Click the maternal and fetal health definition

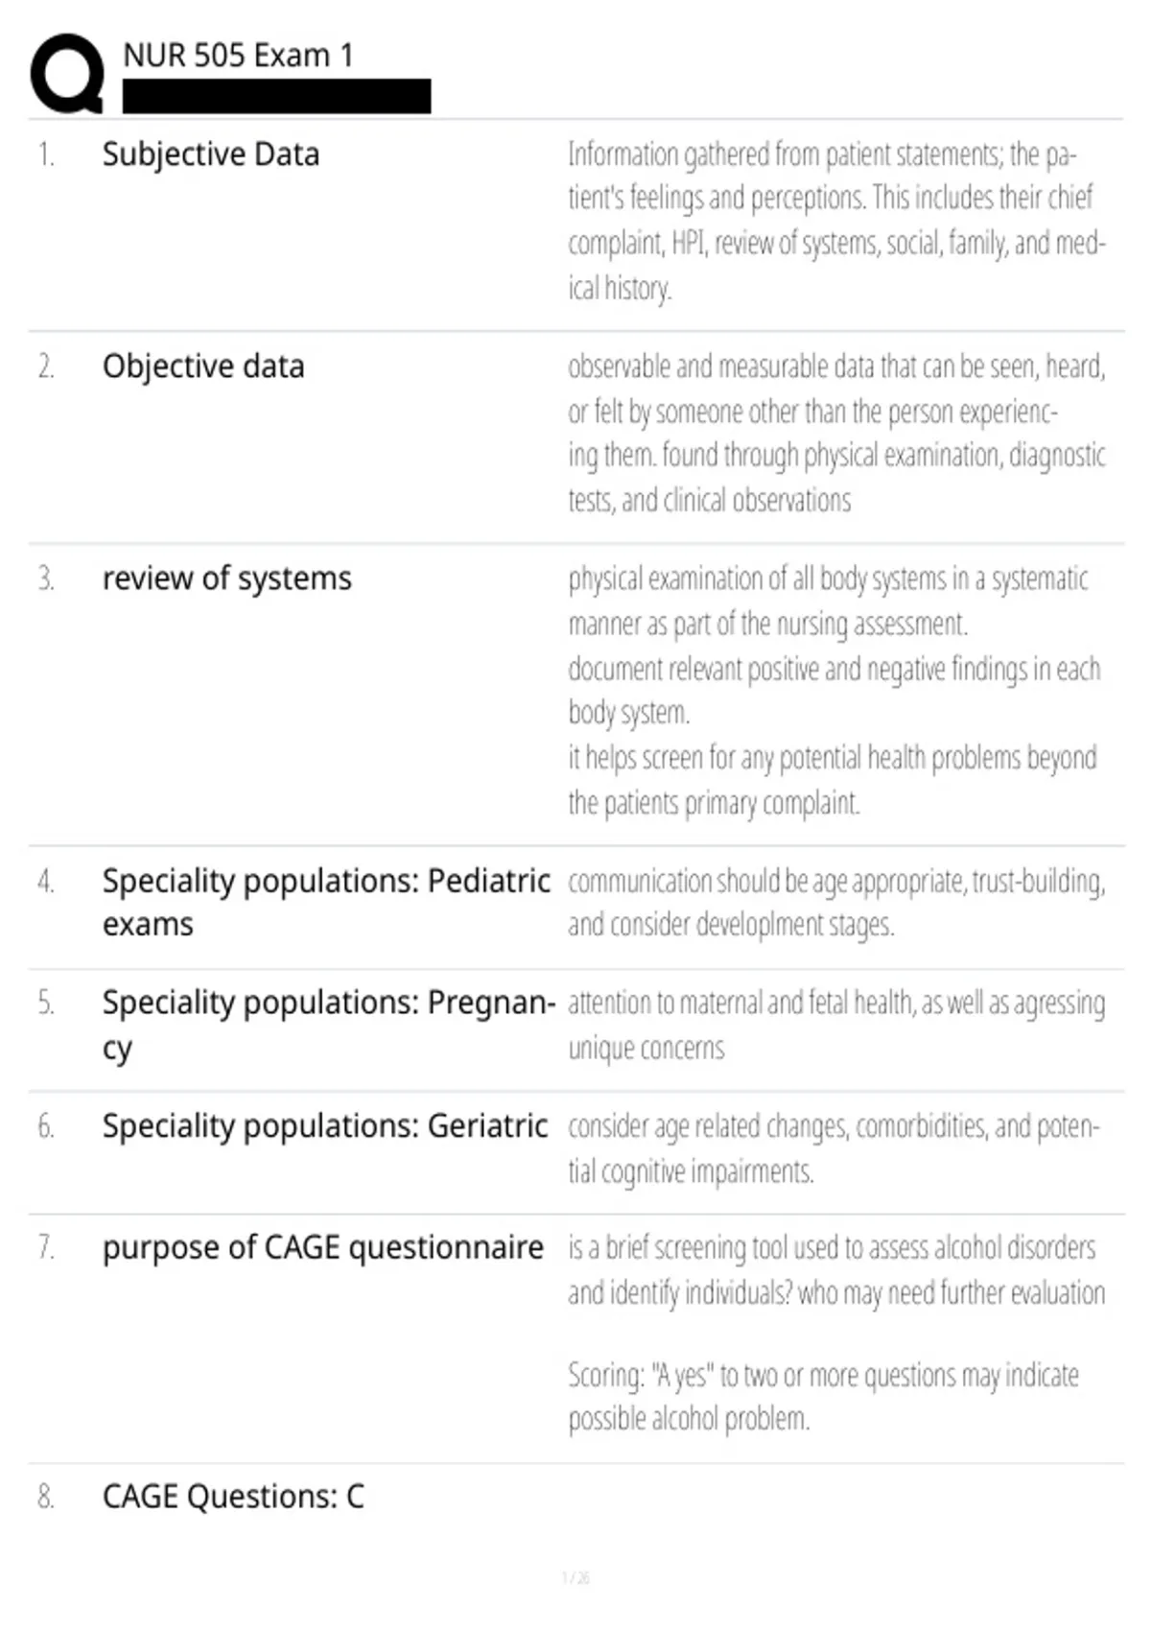click(836, 1025)
